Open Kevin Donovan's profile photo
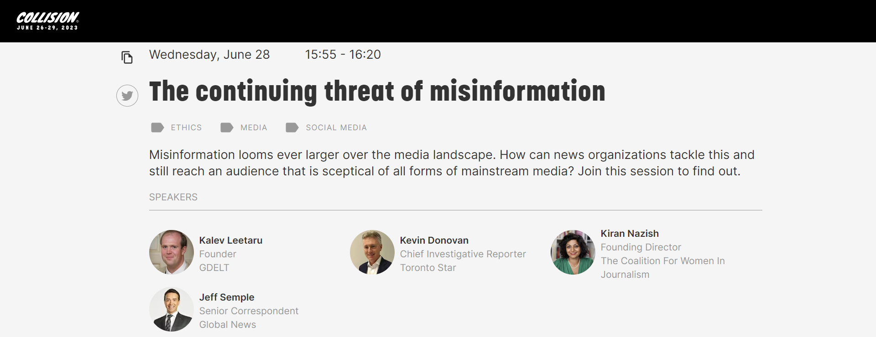 pyautogui.click(x=372, y=252)
